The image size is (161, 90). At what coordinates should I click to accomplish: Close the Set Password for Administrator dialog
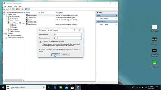click(80, 30)
